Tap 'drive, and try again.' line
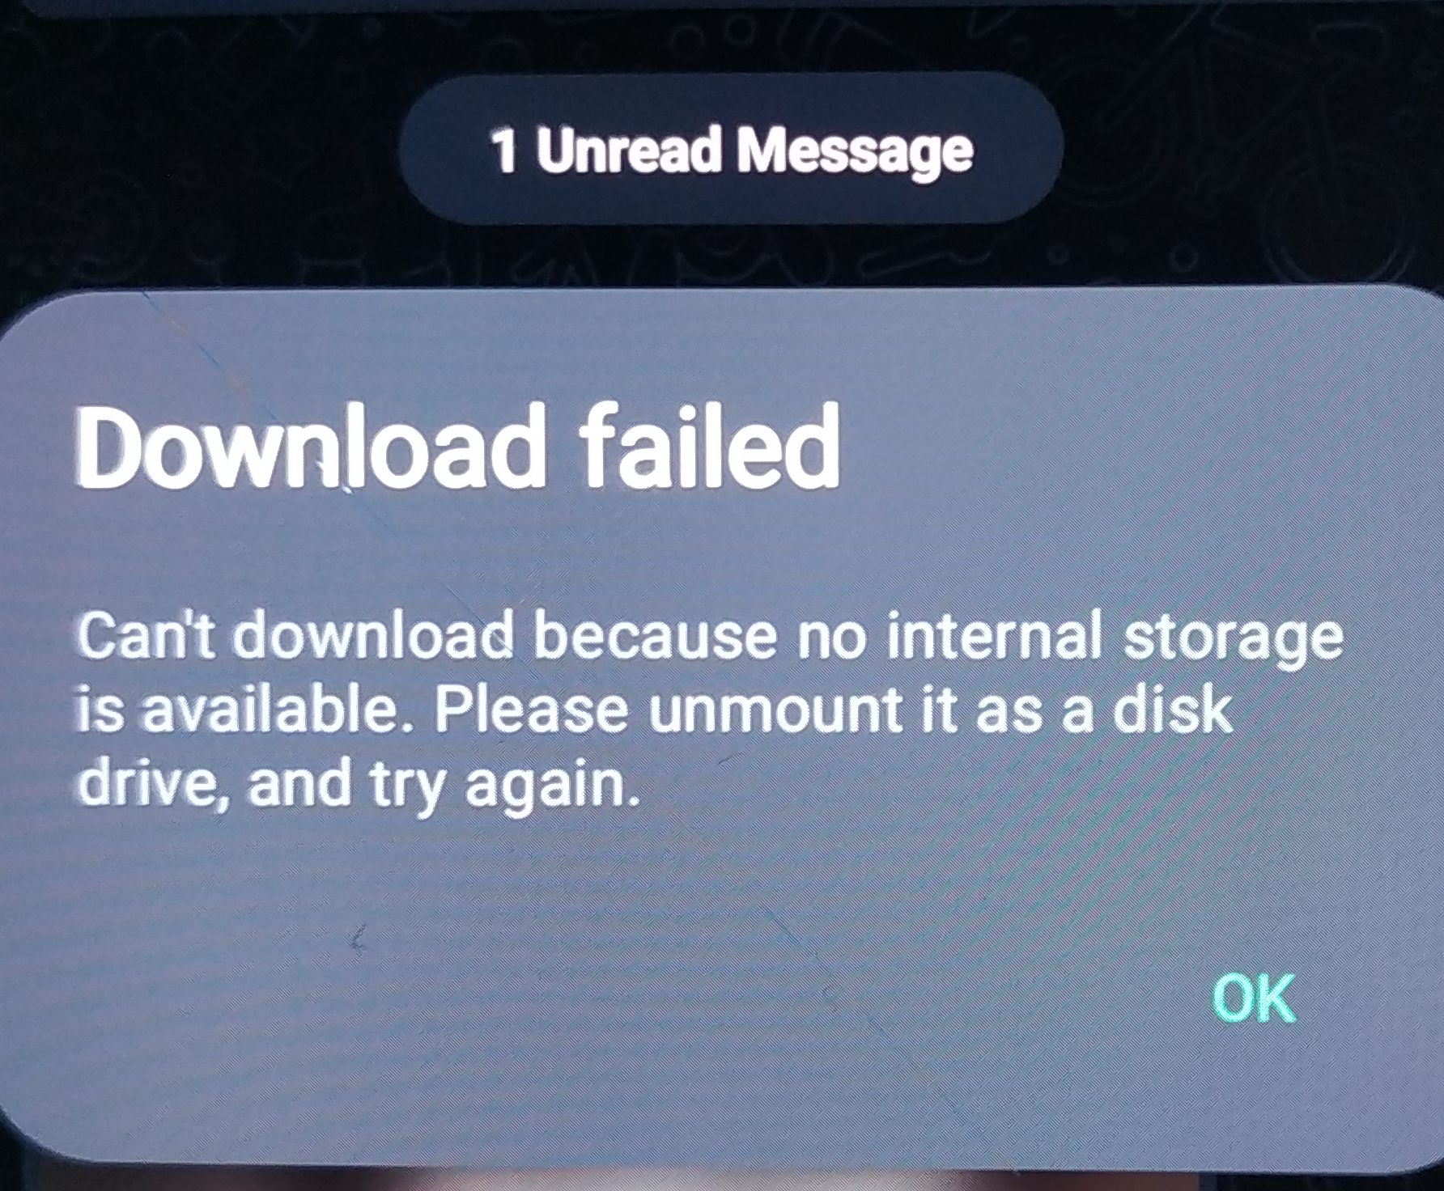The height and width of the screenshot is (1191, 1444). click(358, 785)
